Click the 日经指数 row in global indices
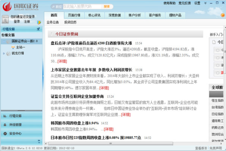 (x=216, y=114)
